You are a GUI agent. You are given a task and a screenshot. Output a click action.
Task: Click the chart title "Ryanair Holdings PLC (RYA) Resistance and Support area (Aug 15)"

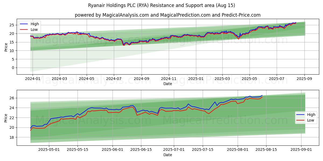coord(161,5)
